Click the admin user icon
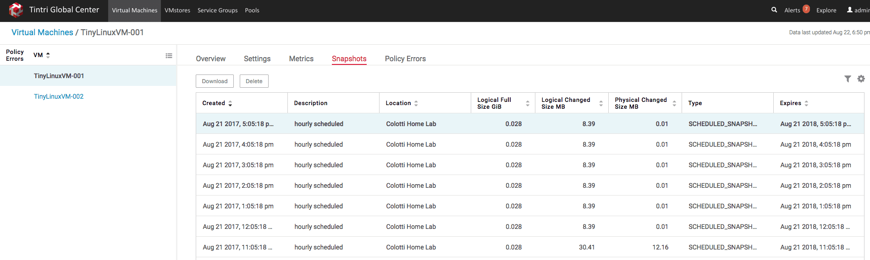 coord(850,10)
